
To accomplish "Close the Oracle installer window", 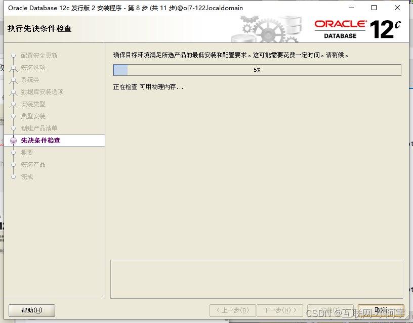I will point(397,8).
